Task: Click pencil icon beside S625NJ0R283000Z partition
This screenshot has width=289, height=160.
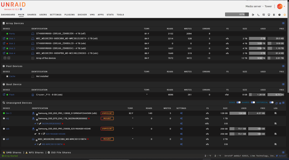Action: coord(40,124)
